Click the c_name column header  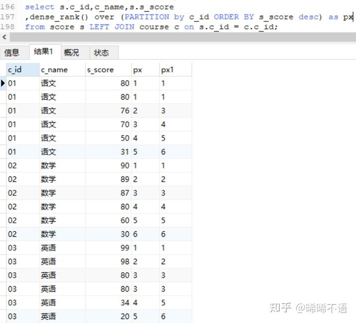(x=62, y=70)
